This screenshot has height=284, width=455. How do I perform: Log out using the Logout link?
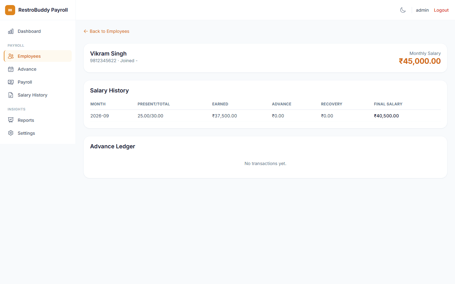click(x=441, y=10)
